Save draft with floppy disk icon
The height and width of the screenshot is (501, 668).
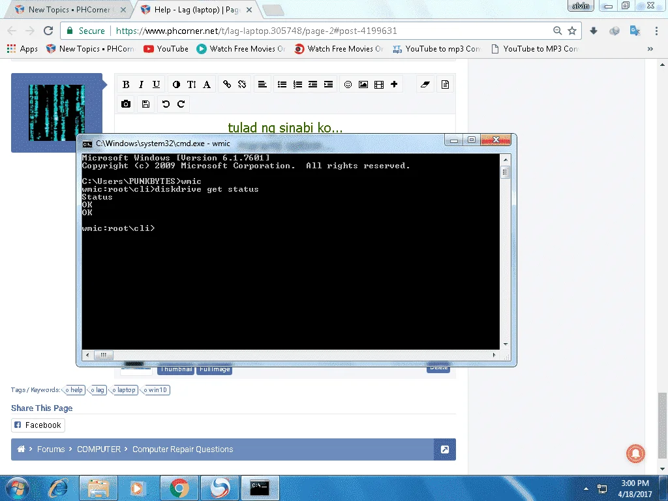145,104
